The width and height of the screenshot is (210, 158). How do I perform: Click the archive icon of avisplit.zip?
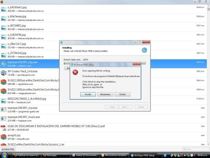[3, 137]
